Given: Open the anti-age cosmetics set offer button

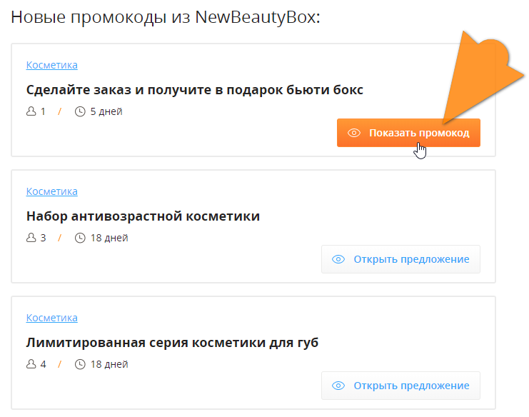Looking at the screenshot, I should (400, 259).
